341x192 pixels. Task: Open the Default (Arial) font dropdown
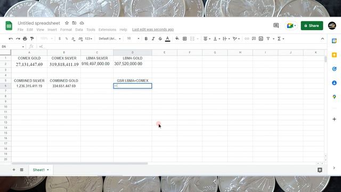[x=110, y=39]
